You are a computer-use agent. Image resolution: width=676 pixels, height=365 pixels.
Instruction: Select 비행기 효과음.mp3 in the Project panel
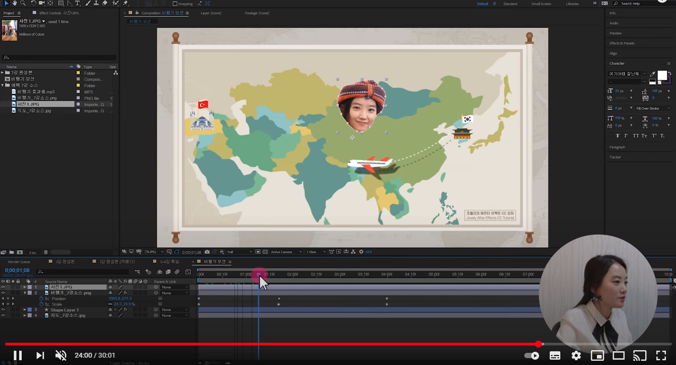pos(36,92)
